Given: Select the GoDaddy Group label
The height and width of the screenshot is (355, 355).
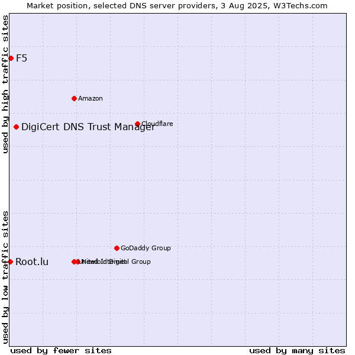Looking at the screenshot, I should [x=146, y=248].
